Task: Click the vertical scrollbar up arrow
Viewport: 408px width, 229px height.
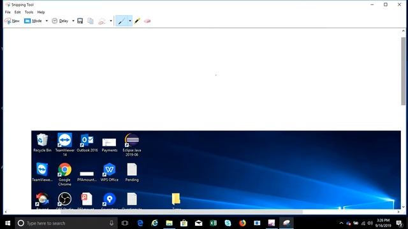Action: click(404, 31)
